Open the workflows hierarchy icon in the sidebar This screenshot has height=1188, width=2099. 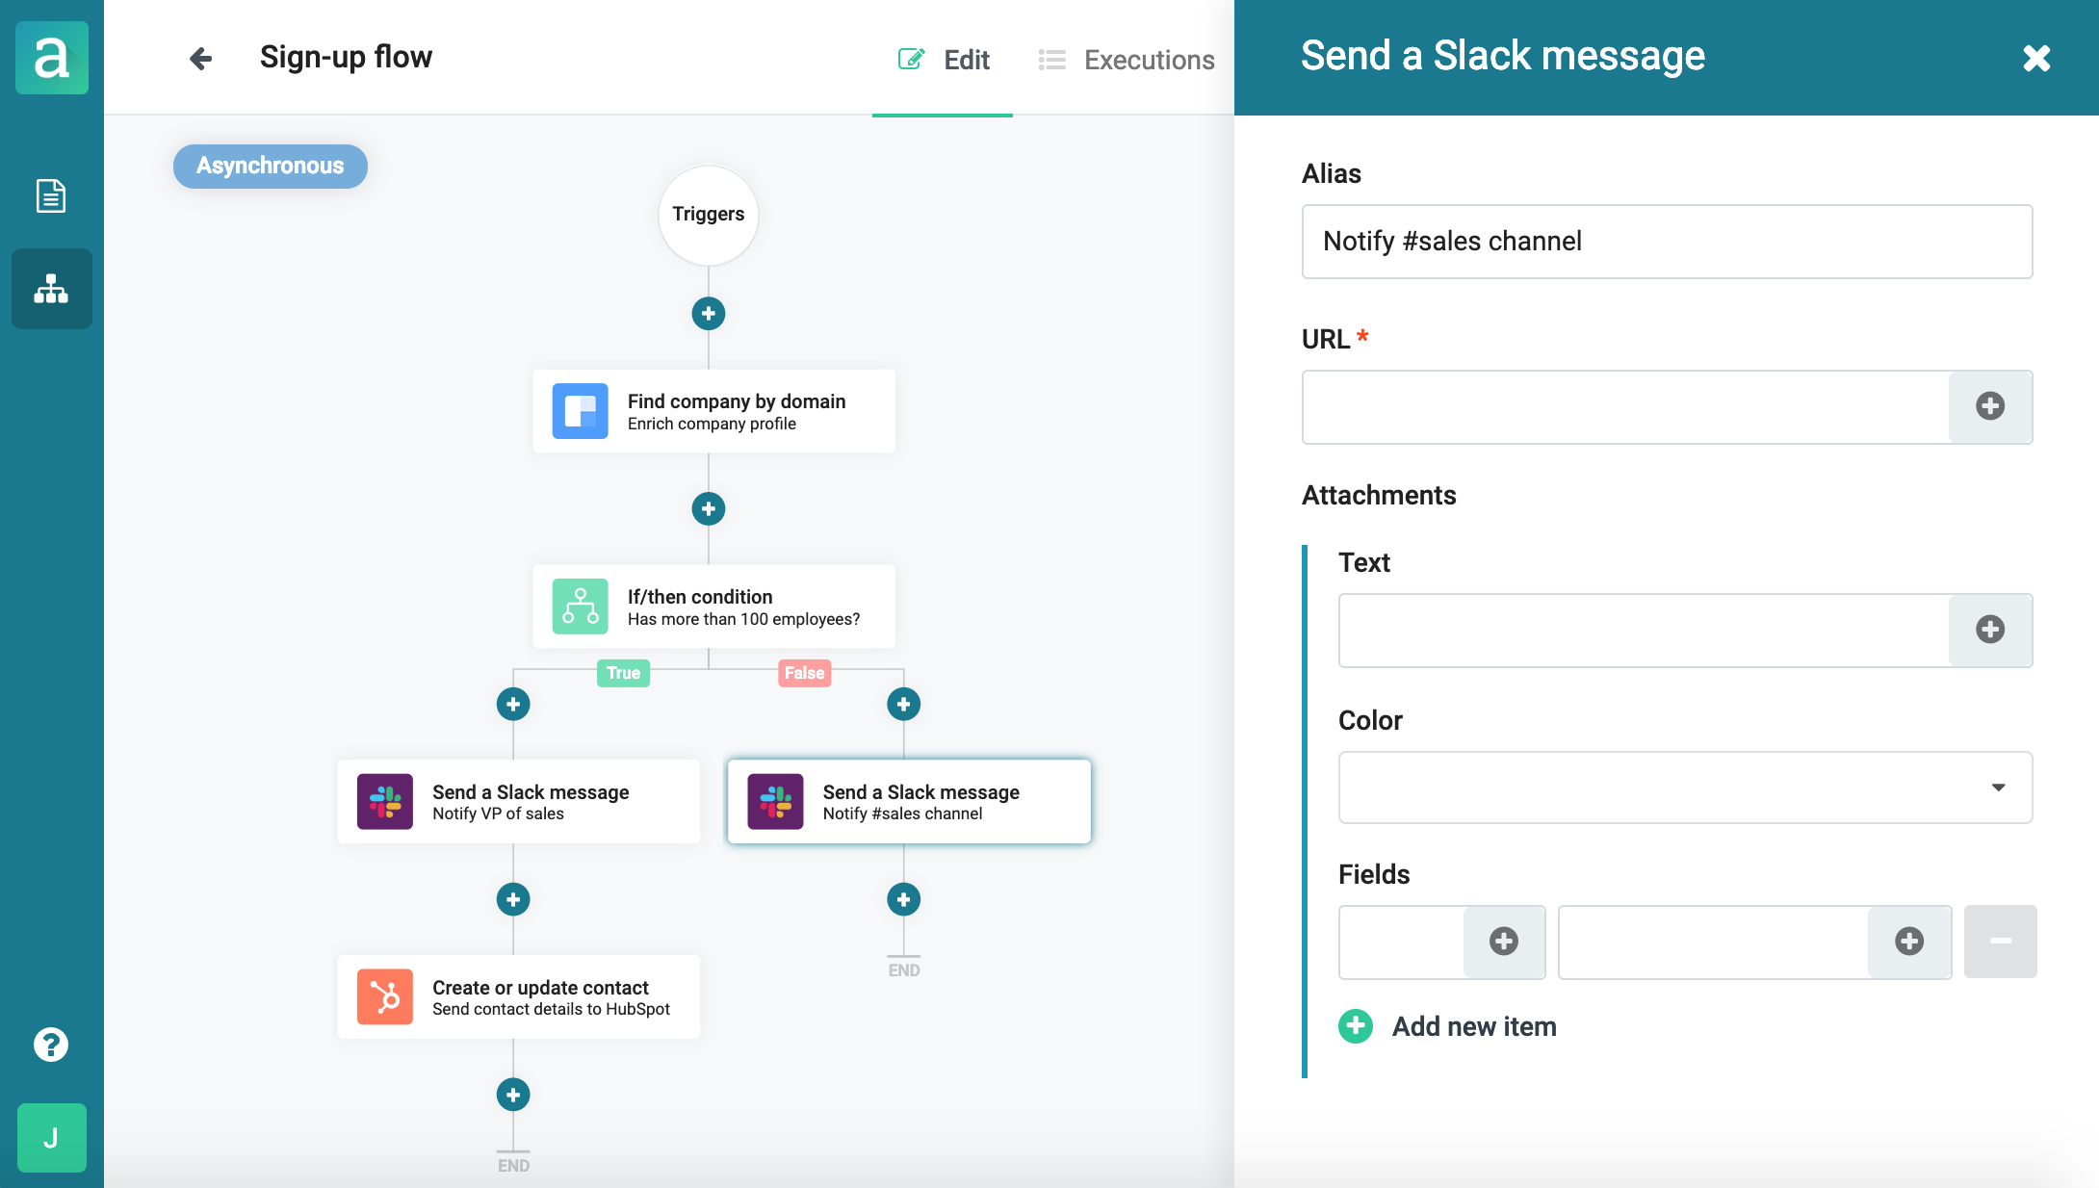point(52,289)
